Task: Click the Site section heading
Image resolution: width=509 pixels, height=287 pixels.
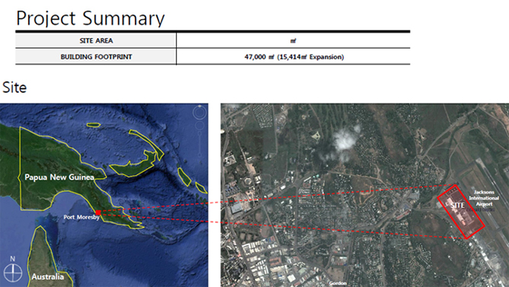Action: pyautogui.click(x=14, y=88)
